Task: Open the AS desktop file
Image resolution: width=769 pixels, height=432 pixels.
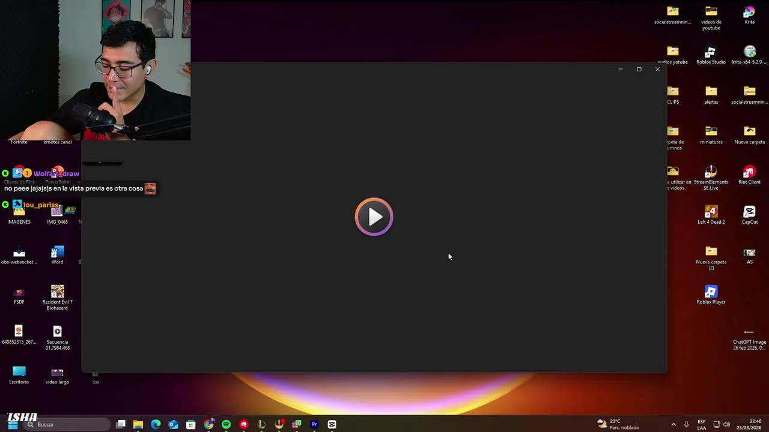Action: click(749, 256)
